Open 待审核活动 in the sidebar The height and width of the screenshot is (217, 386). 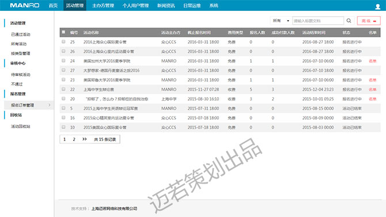[20, 75]
